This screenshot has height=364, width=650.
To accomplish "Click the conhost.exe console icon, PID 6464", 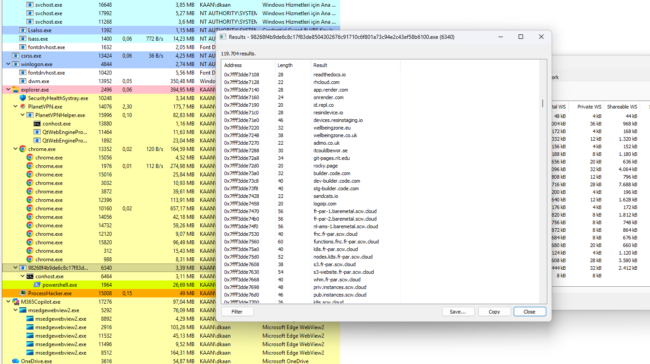I will tap(30, 276).
